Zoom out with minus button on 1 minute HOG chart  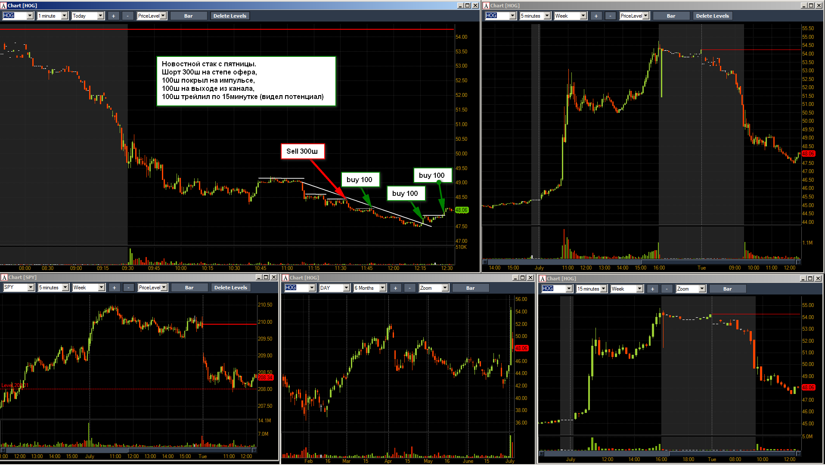tap(127, 16)
